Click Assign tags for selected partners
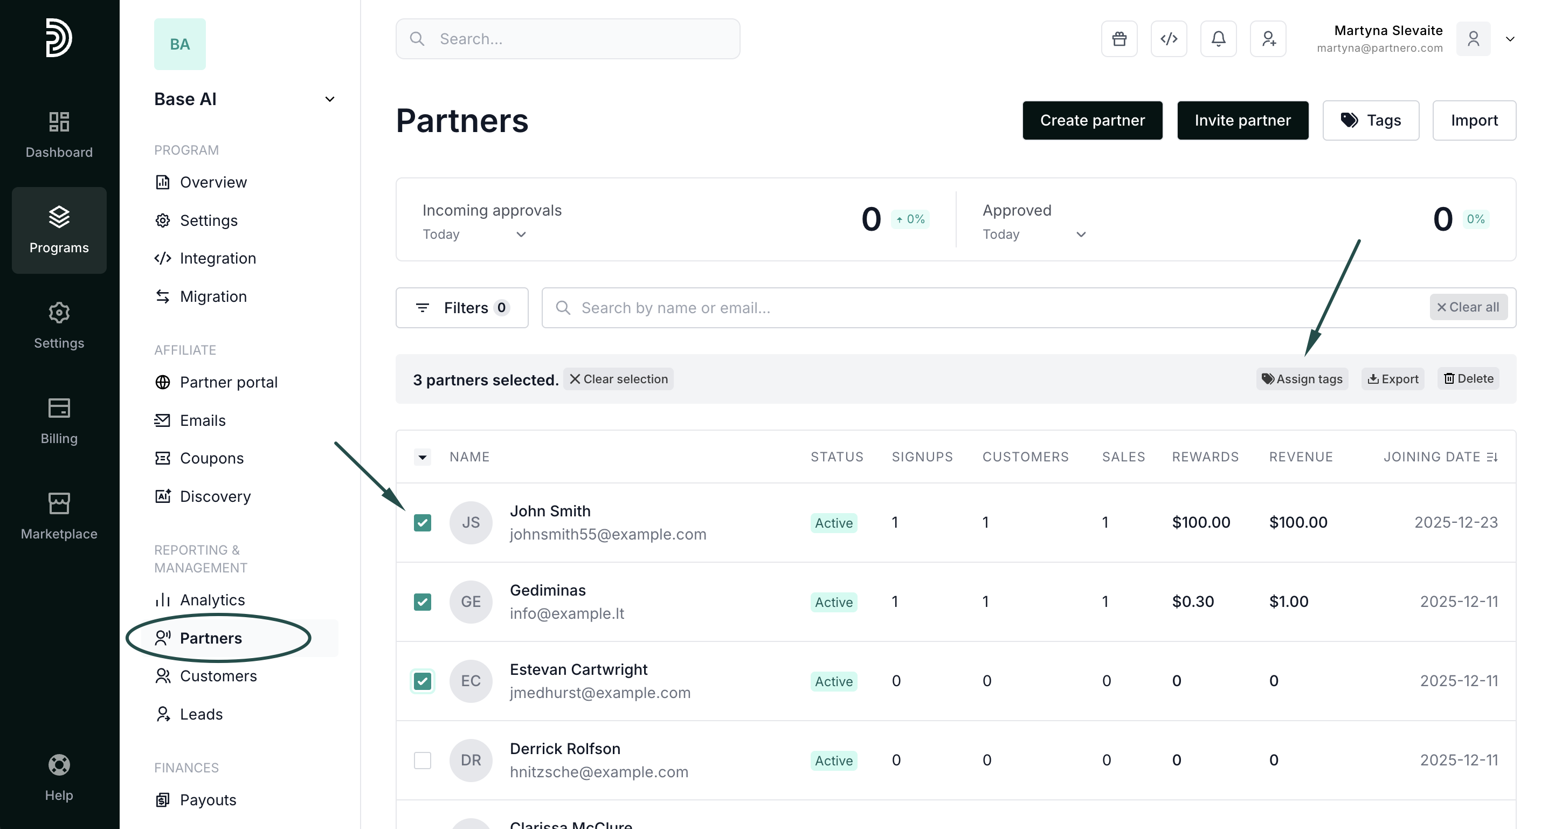This screenshot has height=829, width=1548. 1302,379
